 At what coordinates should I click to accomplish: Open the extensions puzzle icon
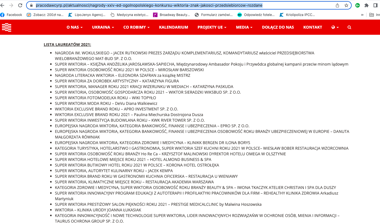(366, 5)
